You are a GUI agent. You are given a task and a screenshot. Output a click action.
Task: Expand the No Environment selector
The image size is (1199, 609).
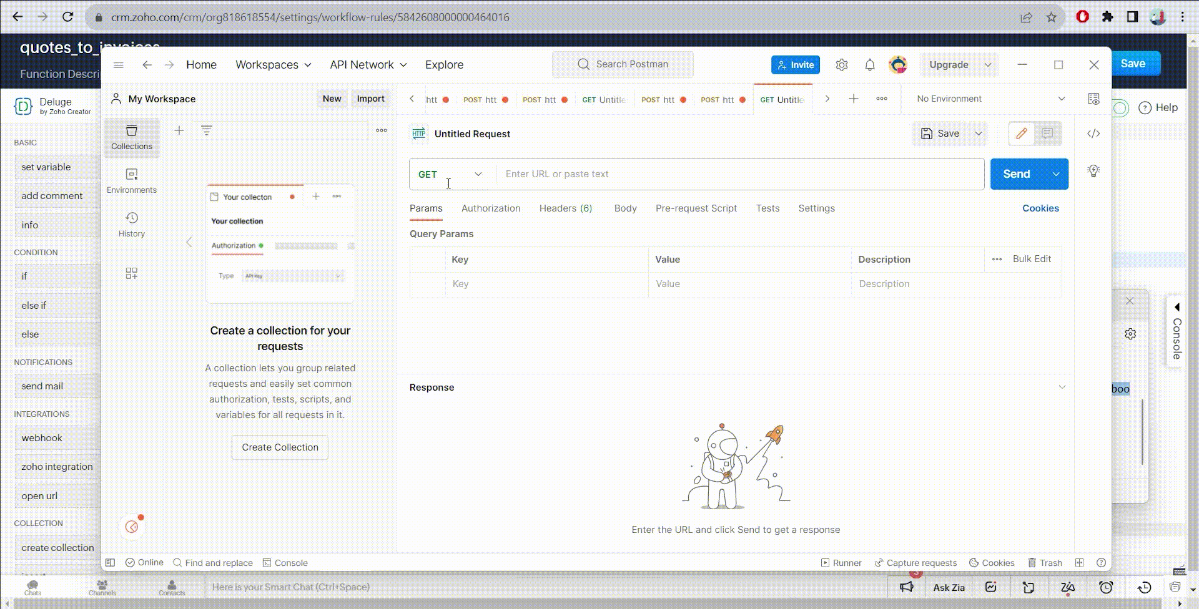[x=990, y=99]
